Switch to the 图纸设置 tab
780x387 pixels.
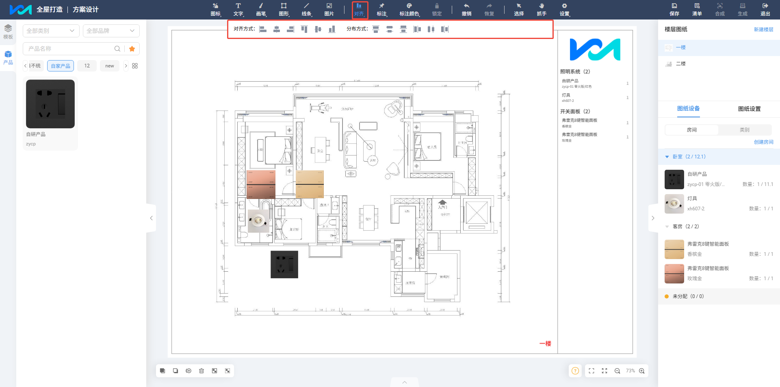pyautogui.click(x=750, y=109)
